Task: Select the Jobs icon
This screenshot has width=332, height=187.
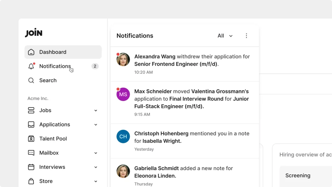Action: [31, 110]
